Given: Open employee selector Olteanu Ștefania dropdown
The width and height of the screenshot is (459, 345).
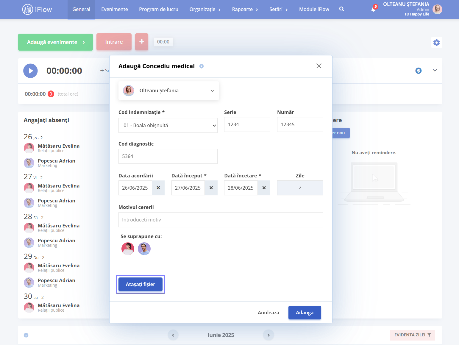Looking at the screenshot, I should click(169, 90).
